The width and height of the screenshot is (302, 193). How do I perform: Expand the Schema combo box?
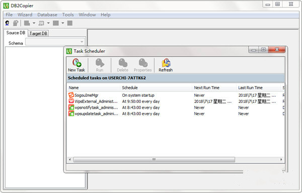pos(82,42)
